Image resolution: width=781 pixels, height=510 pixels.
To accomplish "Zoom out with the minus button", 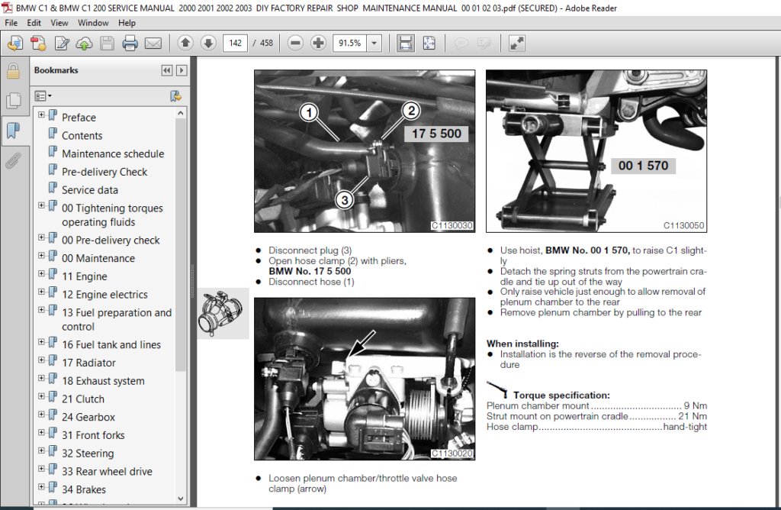I will (x=295, y=44).
